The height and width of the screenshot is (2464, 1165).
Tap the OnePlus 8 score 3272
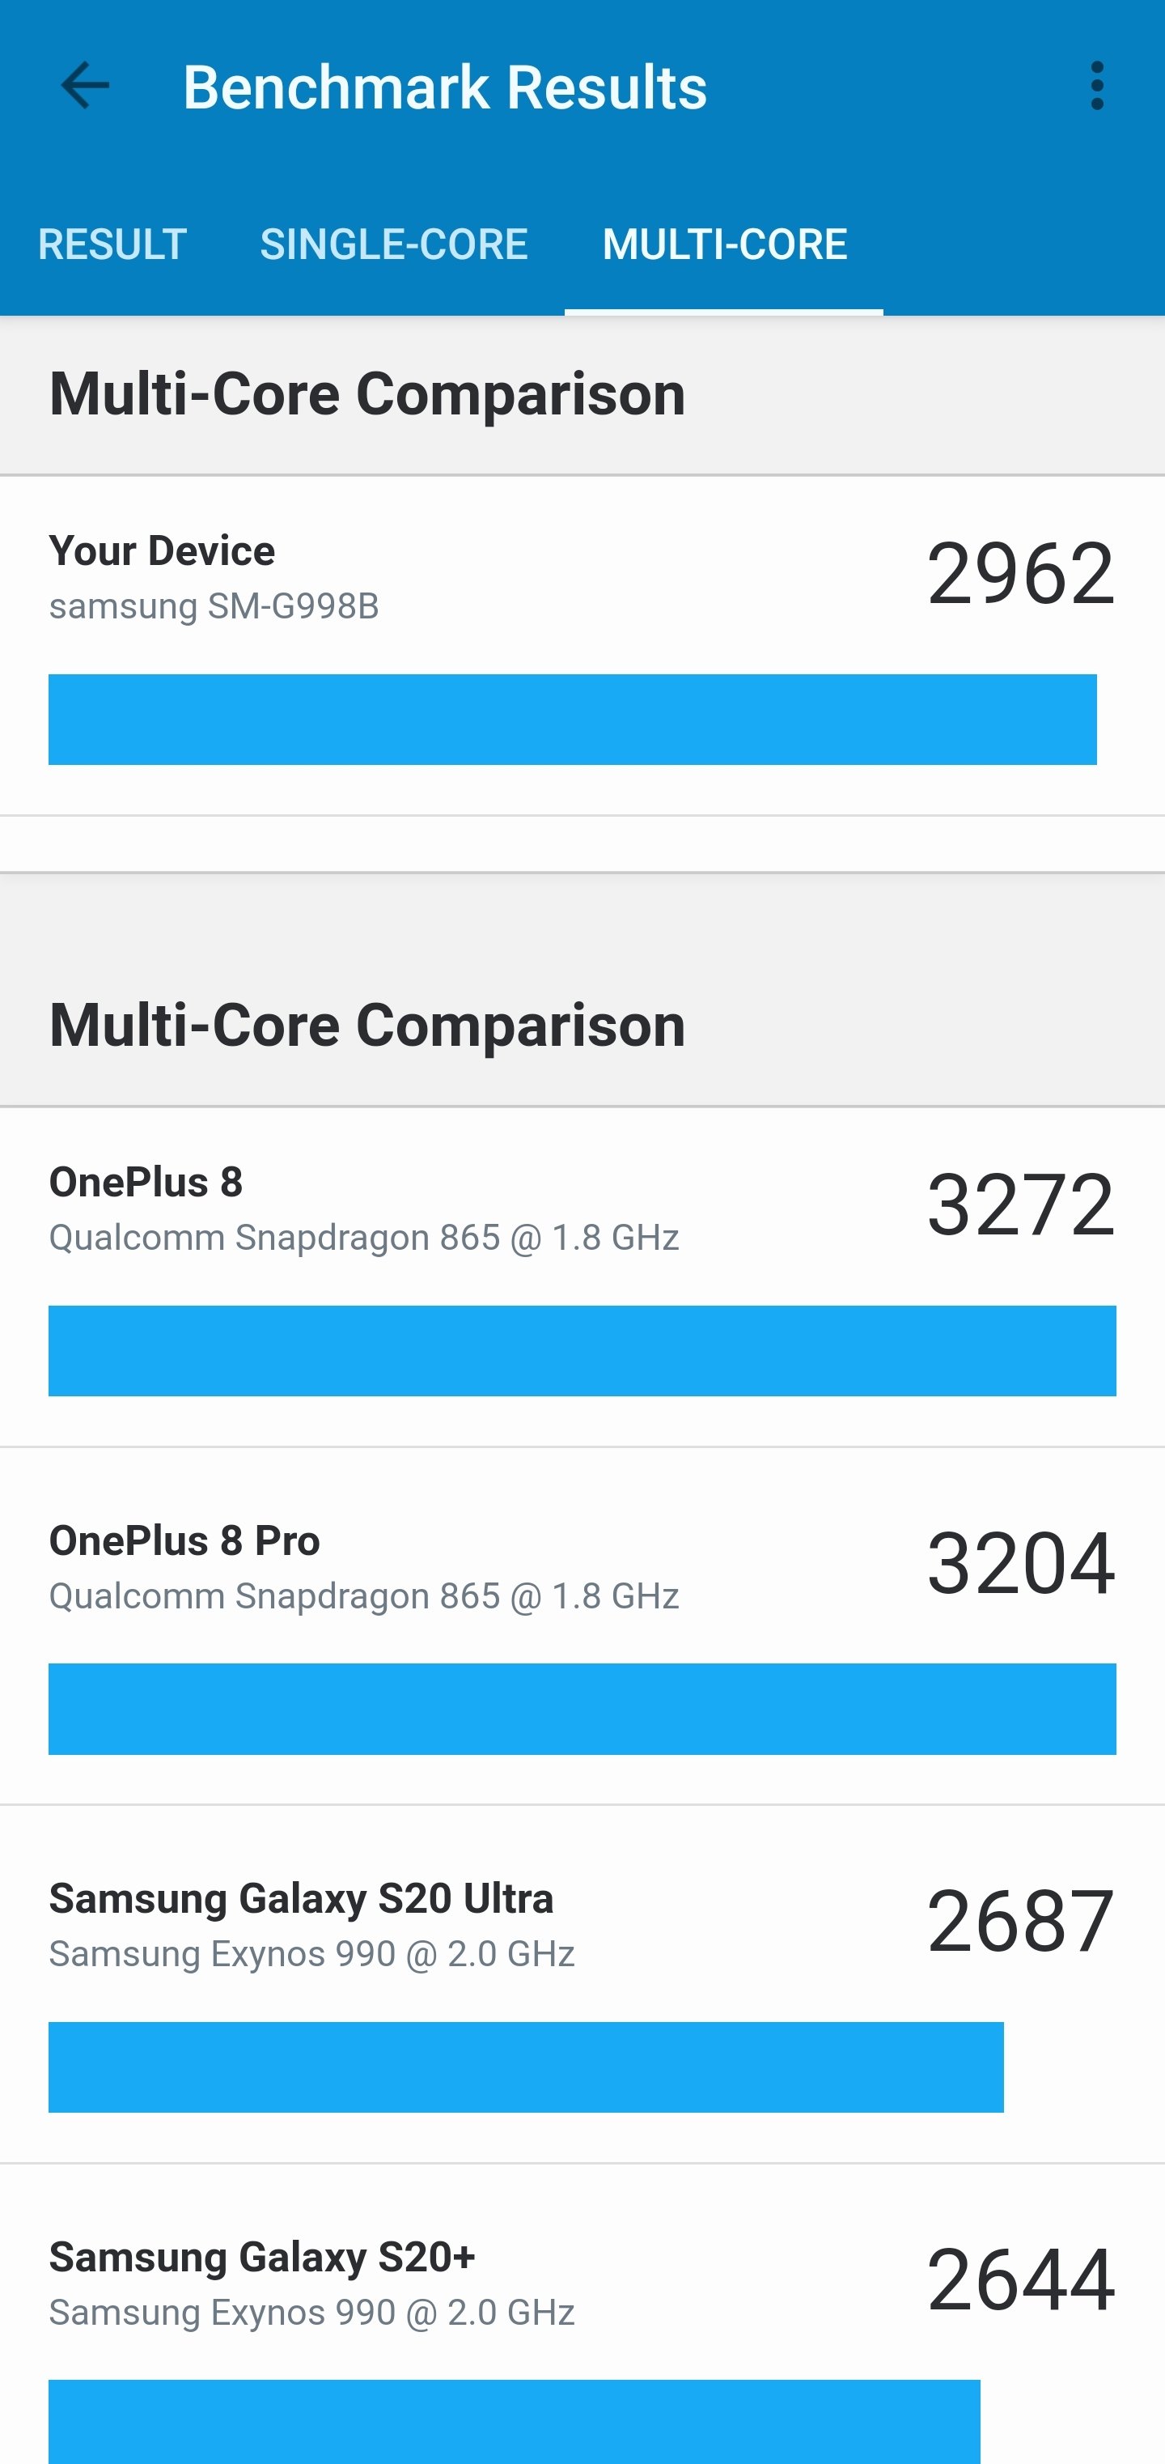point(1019,1204)
